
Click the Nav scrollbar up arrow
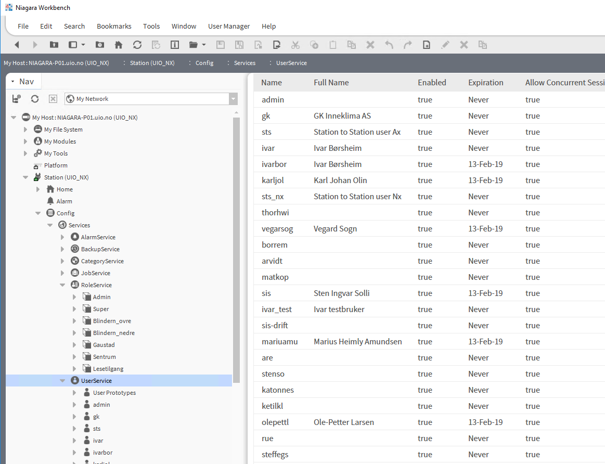(236, 113)
